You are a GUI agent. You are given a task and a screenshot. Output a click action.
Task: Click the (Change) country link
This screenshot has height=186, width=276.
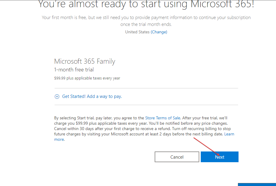(x=159, y=32)
